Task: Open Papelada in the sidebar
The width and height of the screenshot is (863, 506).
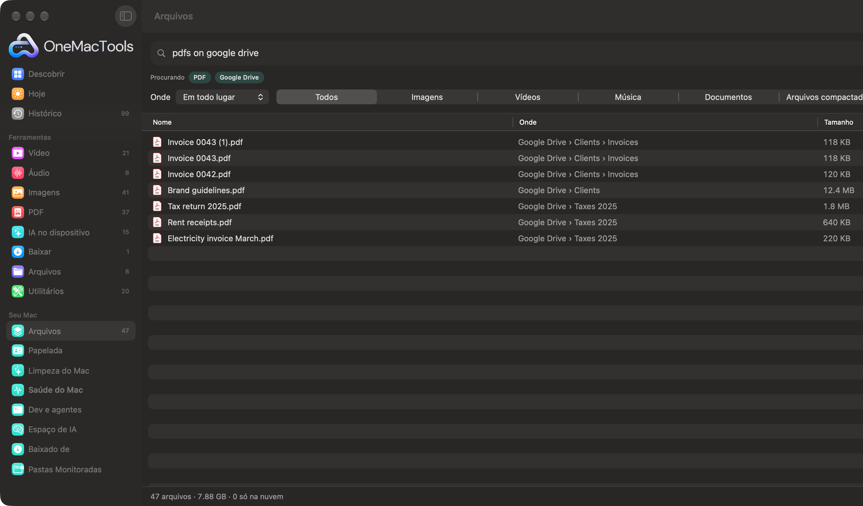Action: pos(71,350)
